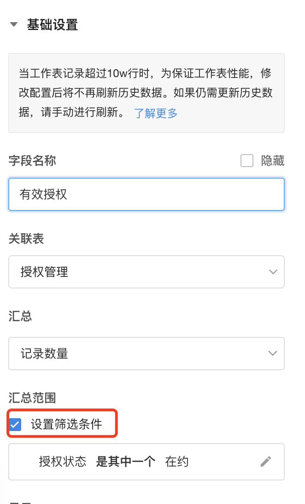The height and width of the screenshot is (504, 305).
Task: Click the 关联表 label
Action: coord(26,239)
